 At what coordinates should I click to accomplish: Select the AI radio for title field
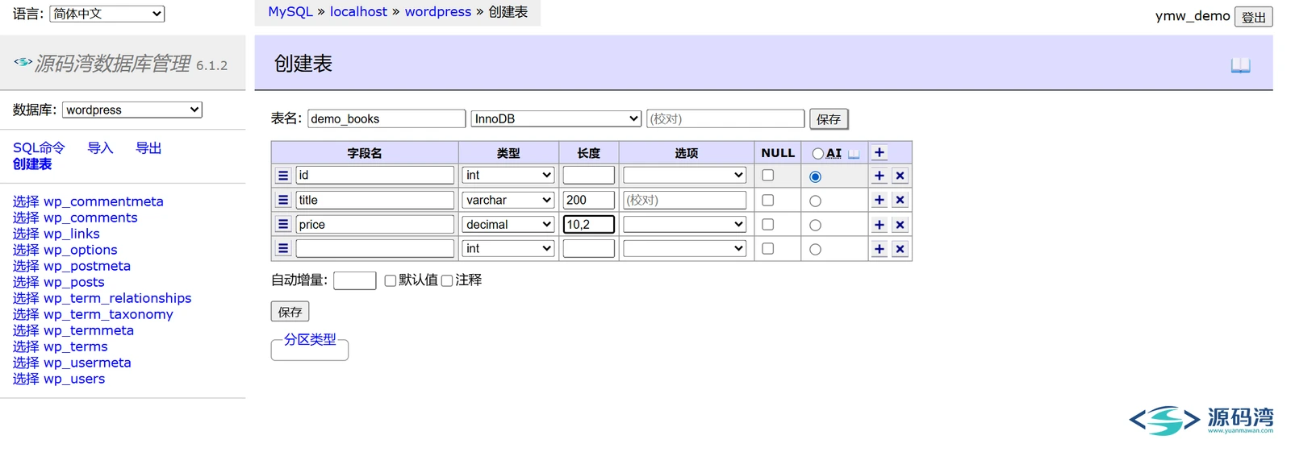coord(815,201)
